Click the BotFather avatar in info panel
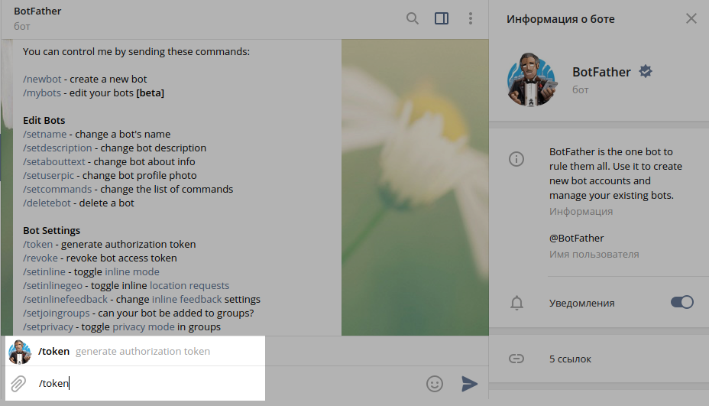 (x=531, y=80)
